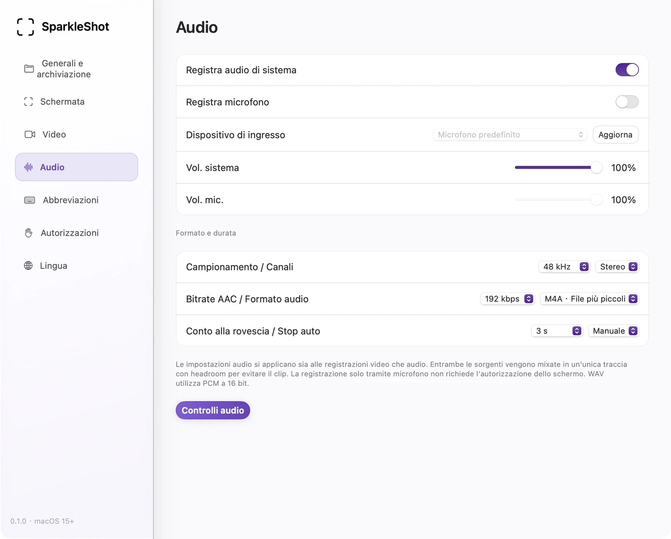The height and width of the screenshot is (539, 671).
Task: Select the Abbreviazioni sidebar item
Action: pos(76,200)
